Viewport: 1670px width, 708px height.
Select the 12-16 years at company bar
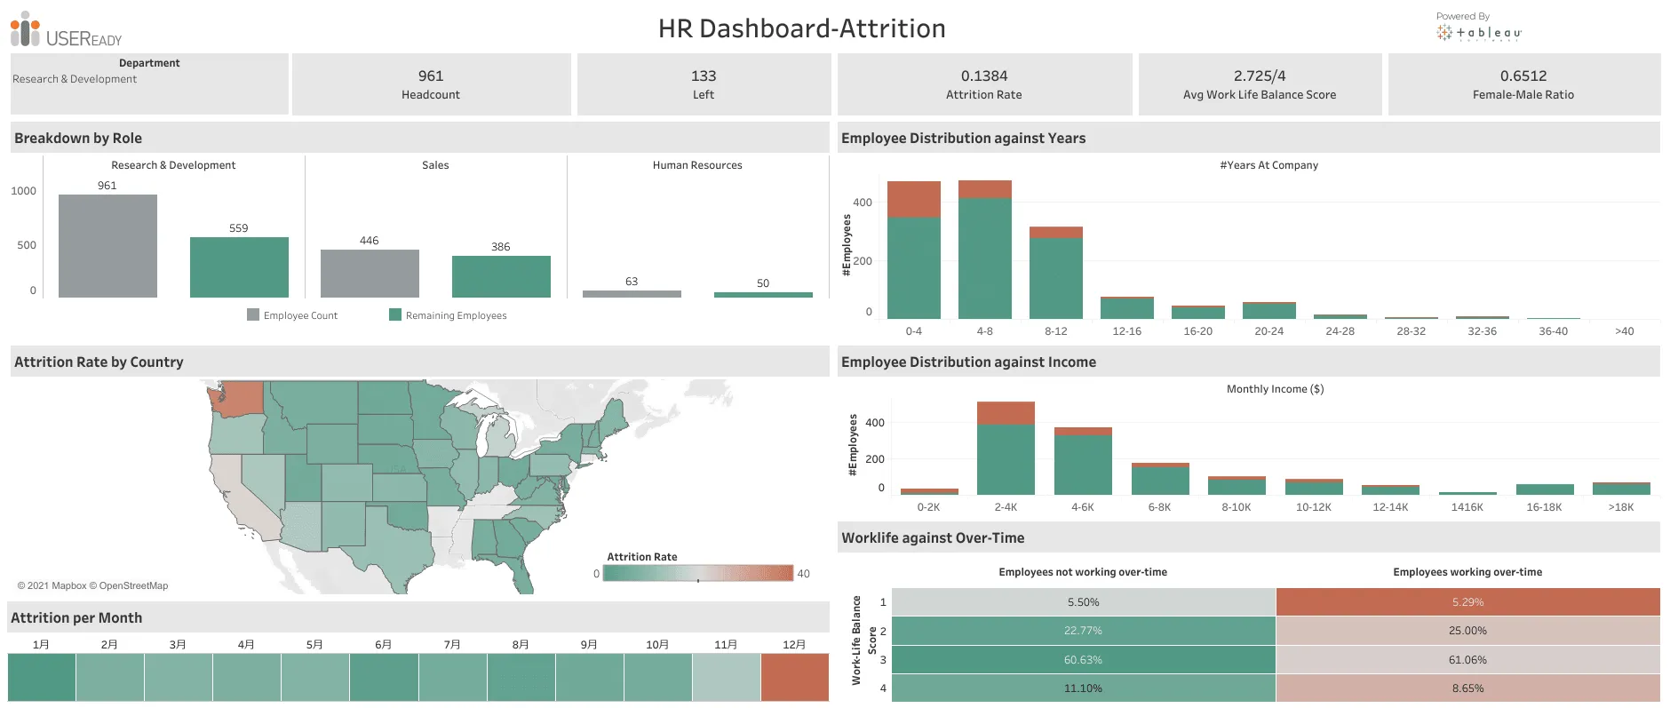coord(1127,307)
